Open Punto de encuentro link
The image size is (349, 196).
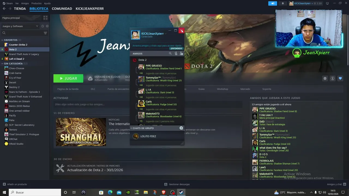(x=118, y=89)
